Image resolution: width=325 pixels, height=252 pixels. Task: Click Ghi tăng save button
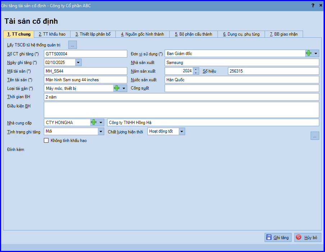(278, 238)
